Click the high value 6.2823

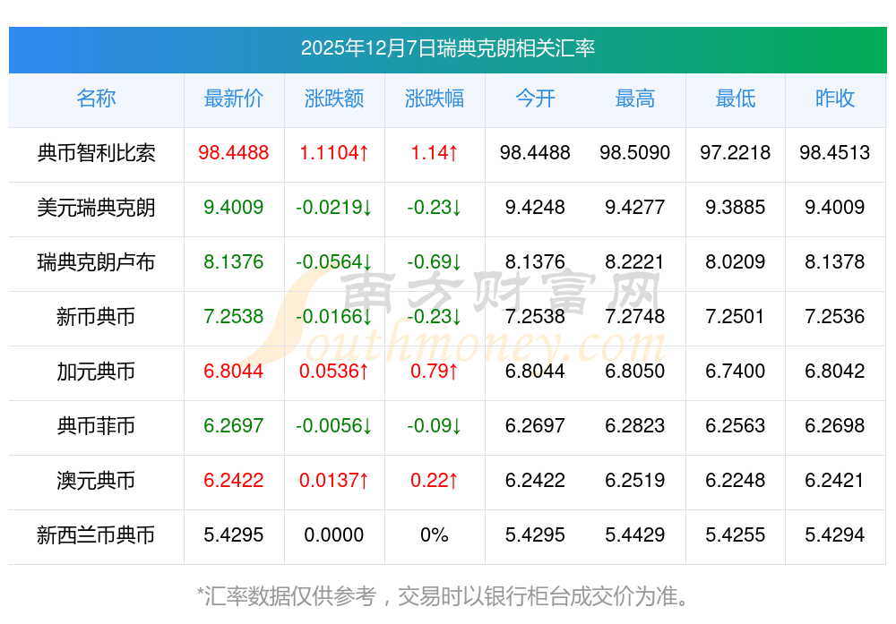(x=635, y=426)
